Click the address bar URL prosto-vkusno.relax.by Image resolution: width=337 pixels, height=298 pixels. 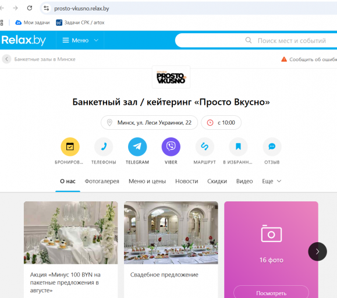coord(81,9)
